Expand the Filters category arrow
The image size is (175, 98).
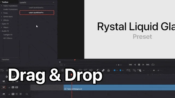click(x=1, y=27)
